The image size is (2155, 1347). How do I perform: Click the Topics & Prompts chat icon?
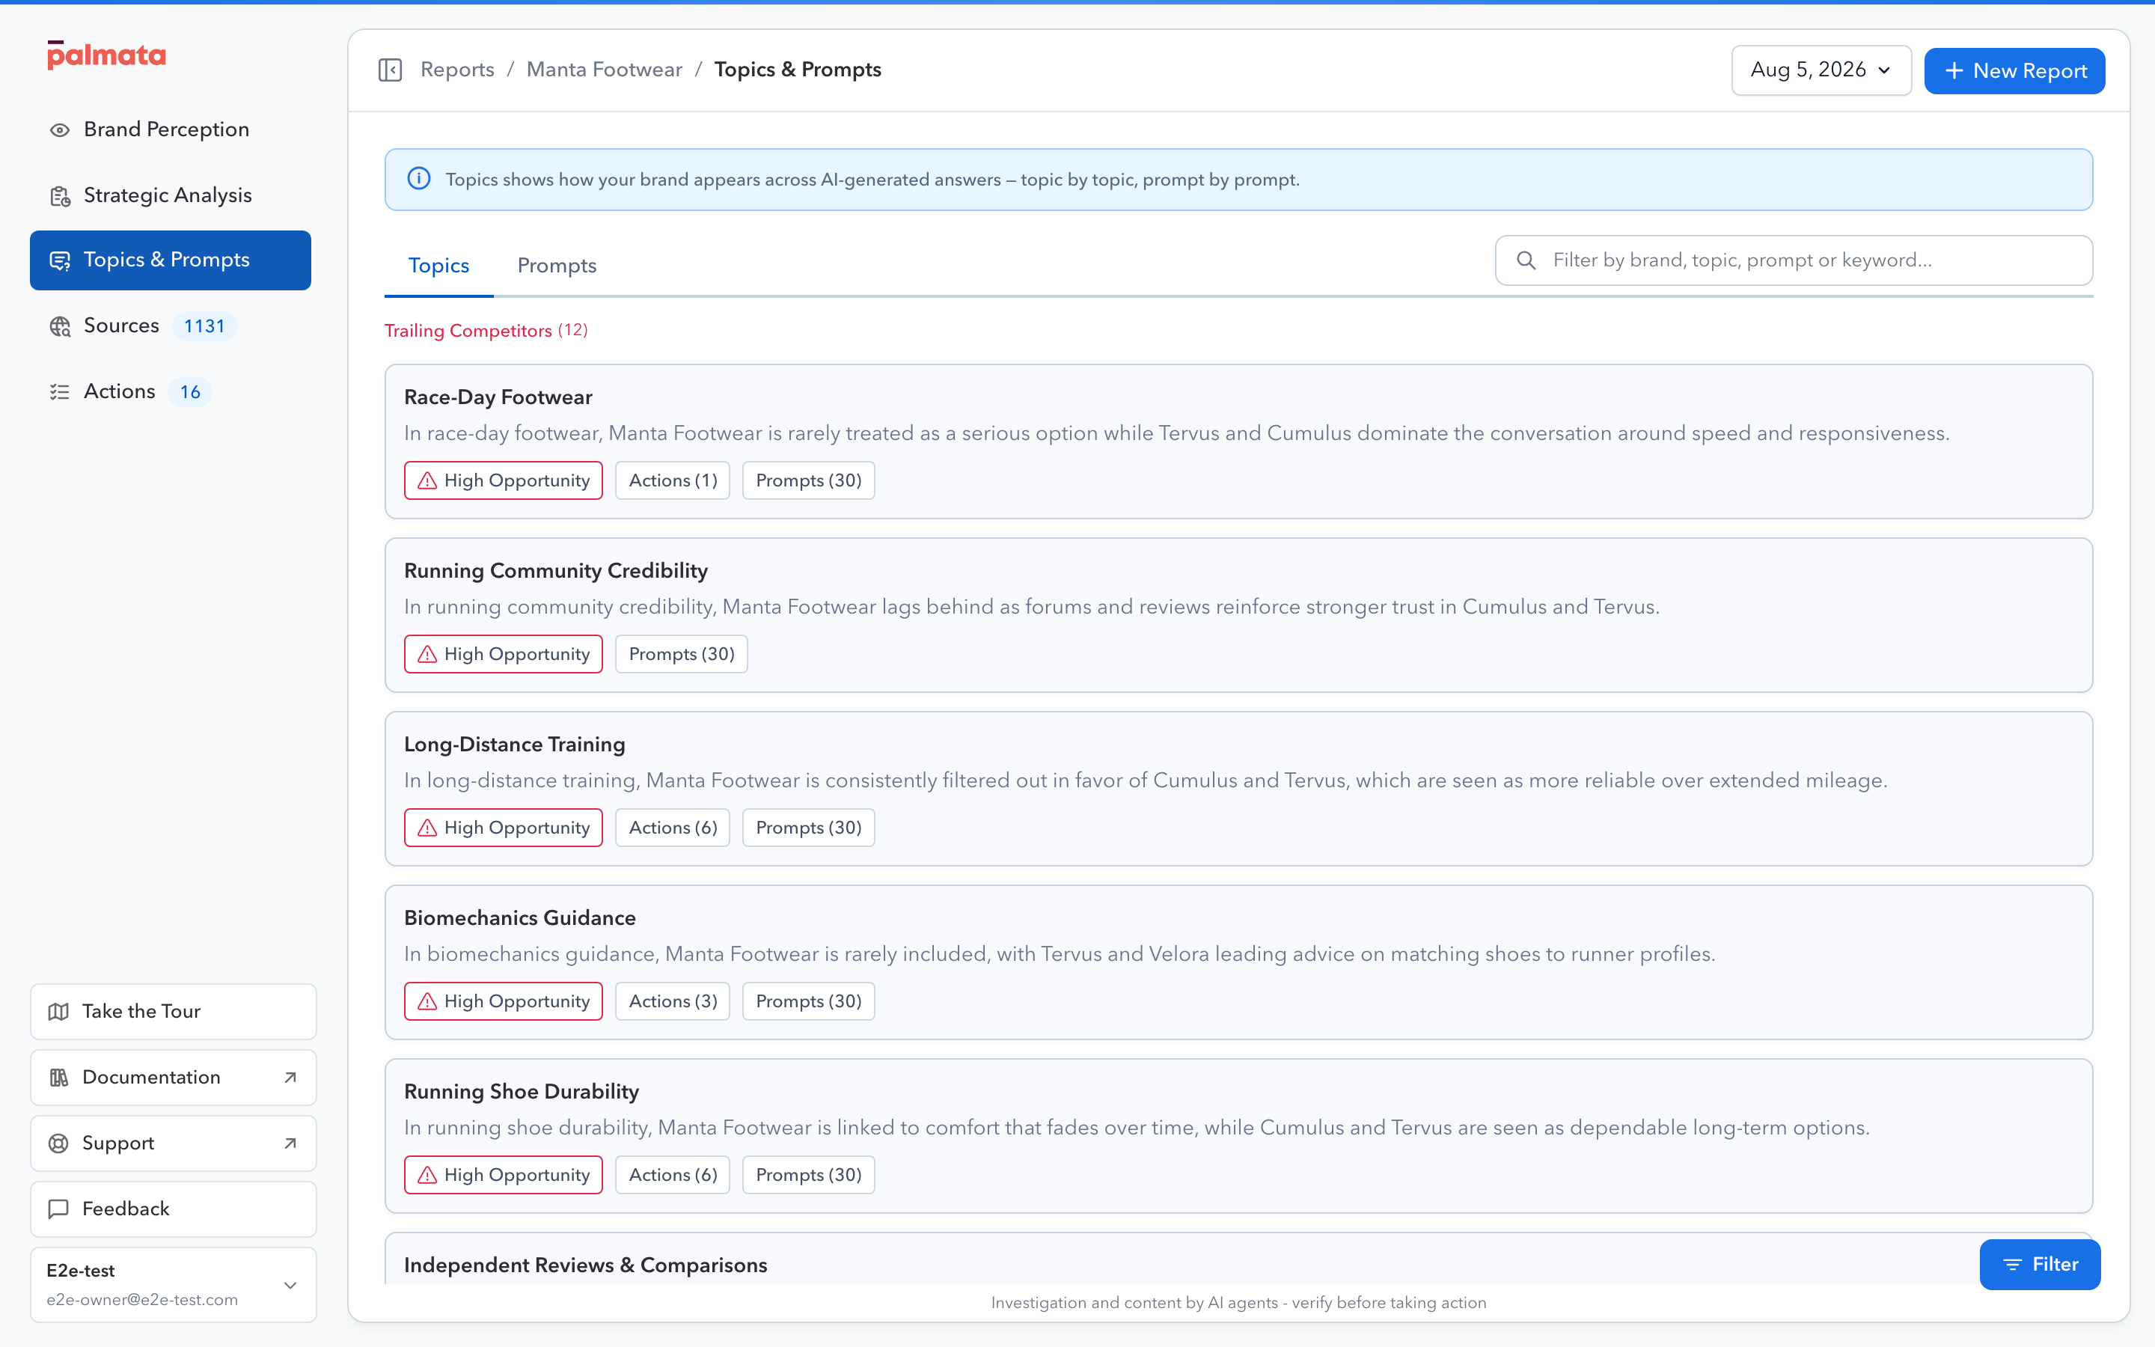60,260
